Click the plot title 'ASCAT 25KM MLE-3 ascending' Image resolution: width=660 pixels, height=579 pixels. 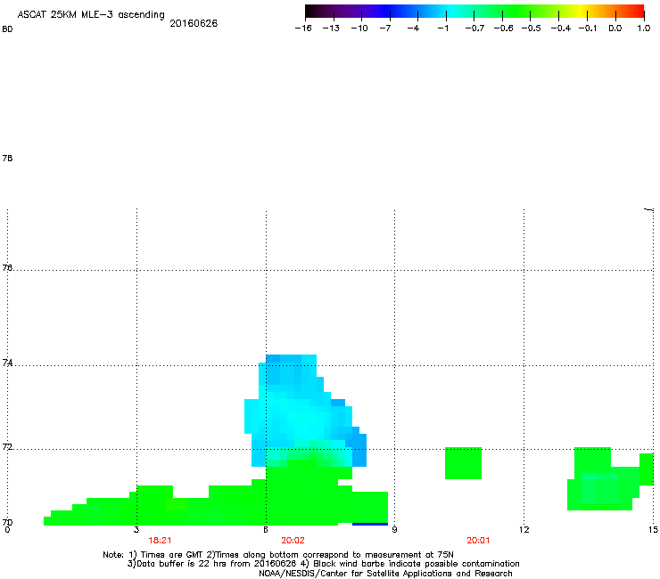tap(91, 15)
